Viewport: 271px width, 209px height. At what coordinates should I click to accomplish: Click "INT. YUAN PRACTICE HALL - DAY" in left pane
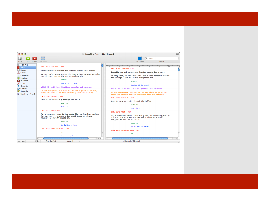click(x=55, y=129)
